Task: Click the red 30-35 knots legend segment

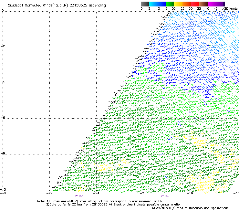Action: tap(195, 4)
